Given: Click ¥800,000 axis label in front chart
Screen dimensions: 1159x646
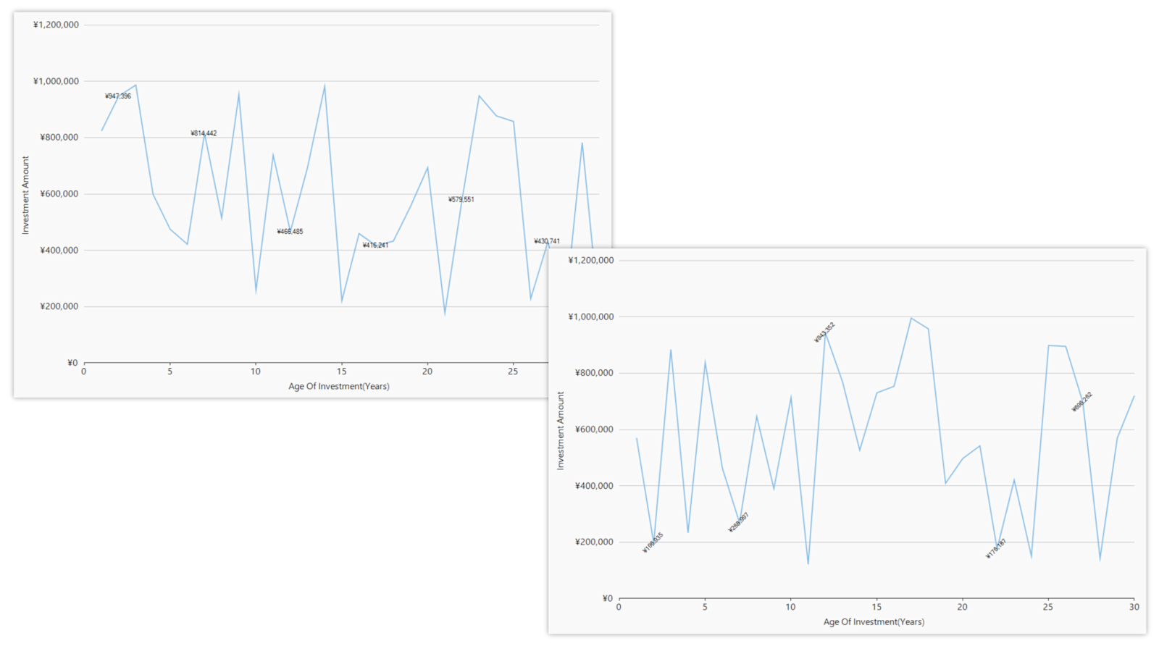Looking at the screenshot, I should (x=594, y=373).
